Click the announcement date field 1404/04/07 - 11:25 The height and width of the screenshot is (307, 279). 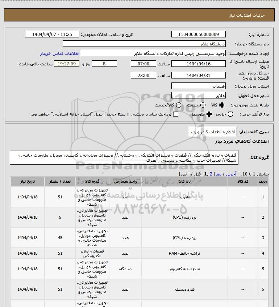click(52, 34)
